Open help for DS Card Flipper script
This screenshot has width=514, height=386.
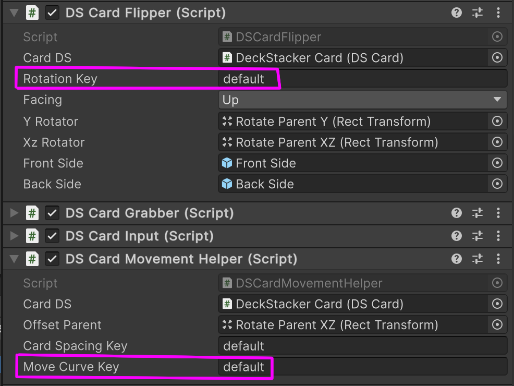click(456, 13)
